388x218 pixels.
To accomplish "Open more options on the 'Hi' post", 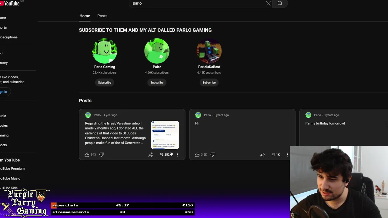I will 287,154.
